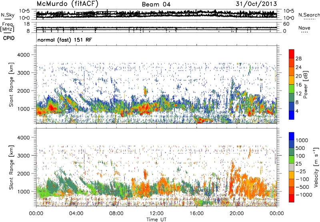Pick the light green Power band 12 to 16
This screenshot has width=320, height=222.
292,89
